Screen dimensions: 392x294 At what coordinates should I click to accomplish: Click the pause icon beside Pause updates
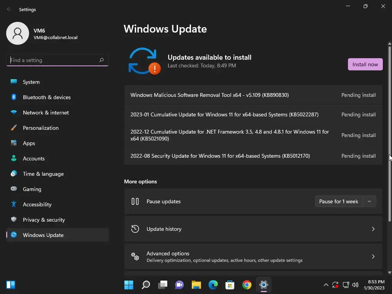(135, 201)
